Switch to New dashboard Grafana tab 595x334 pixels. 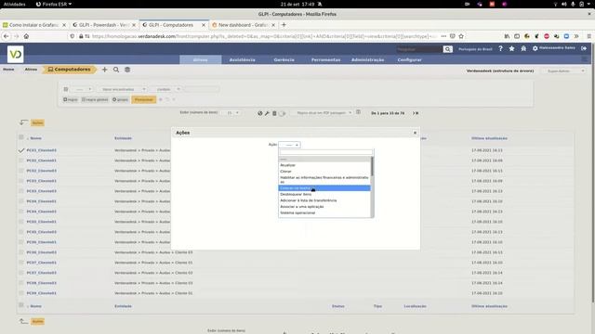point(243,25)
